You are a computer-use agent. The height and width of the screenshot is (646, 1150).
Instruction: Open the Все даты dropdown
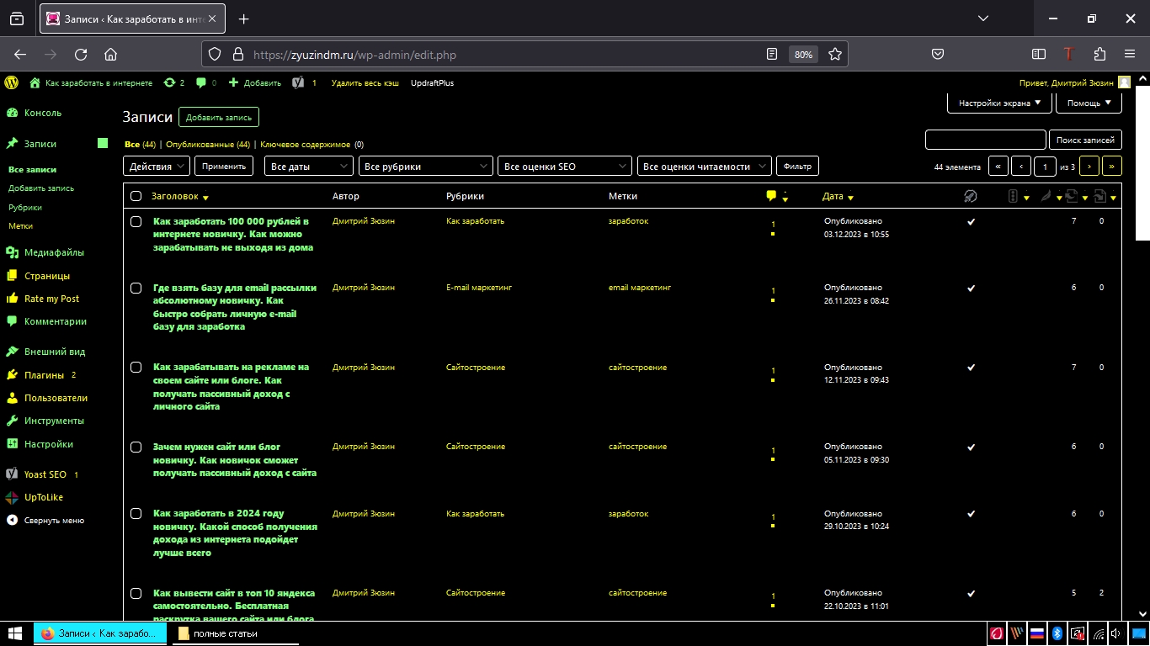pyautogui.click(x=308, y=167)
